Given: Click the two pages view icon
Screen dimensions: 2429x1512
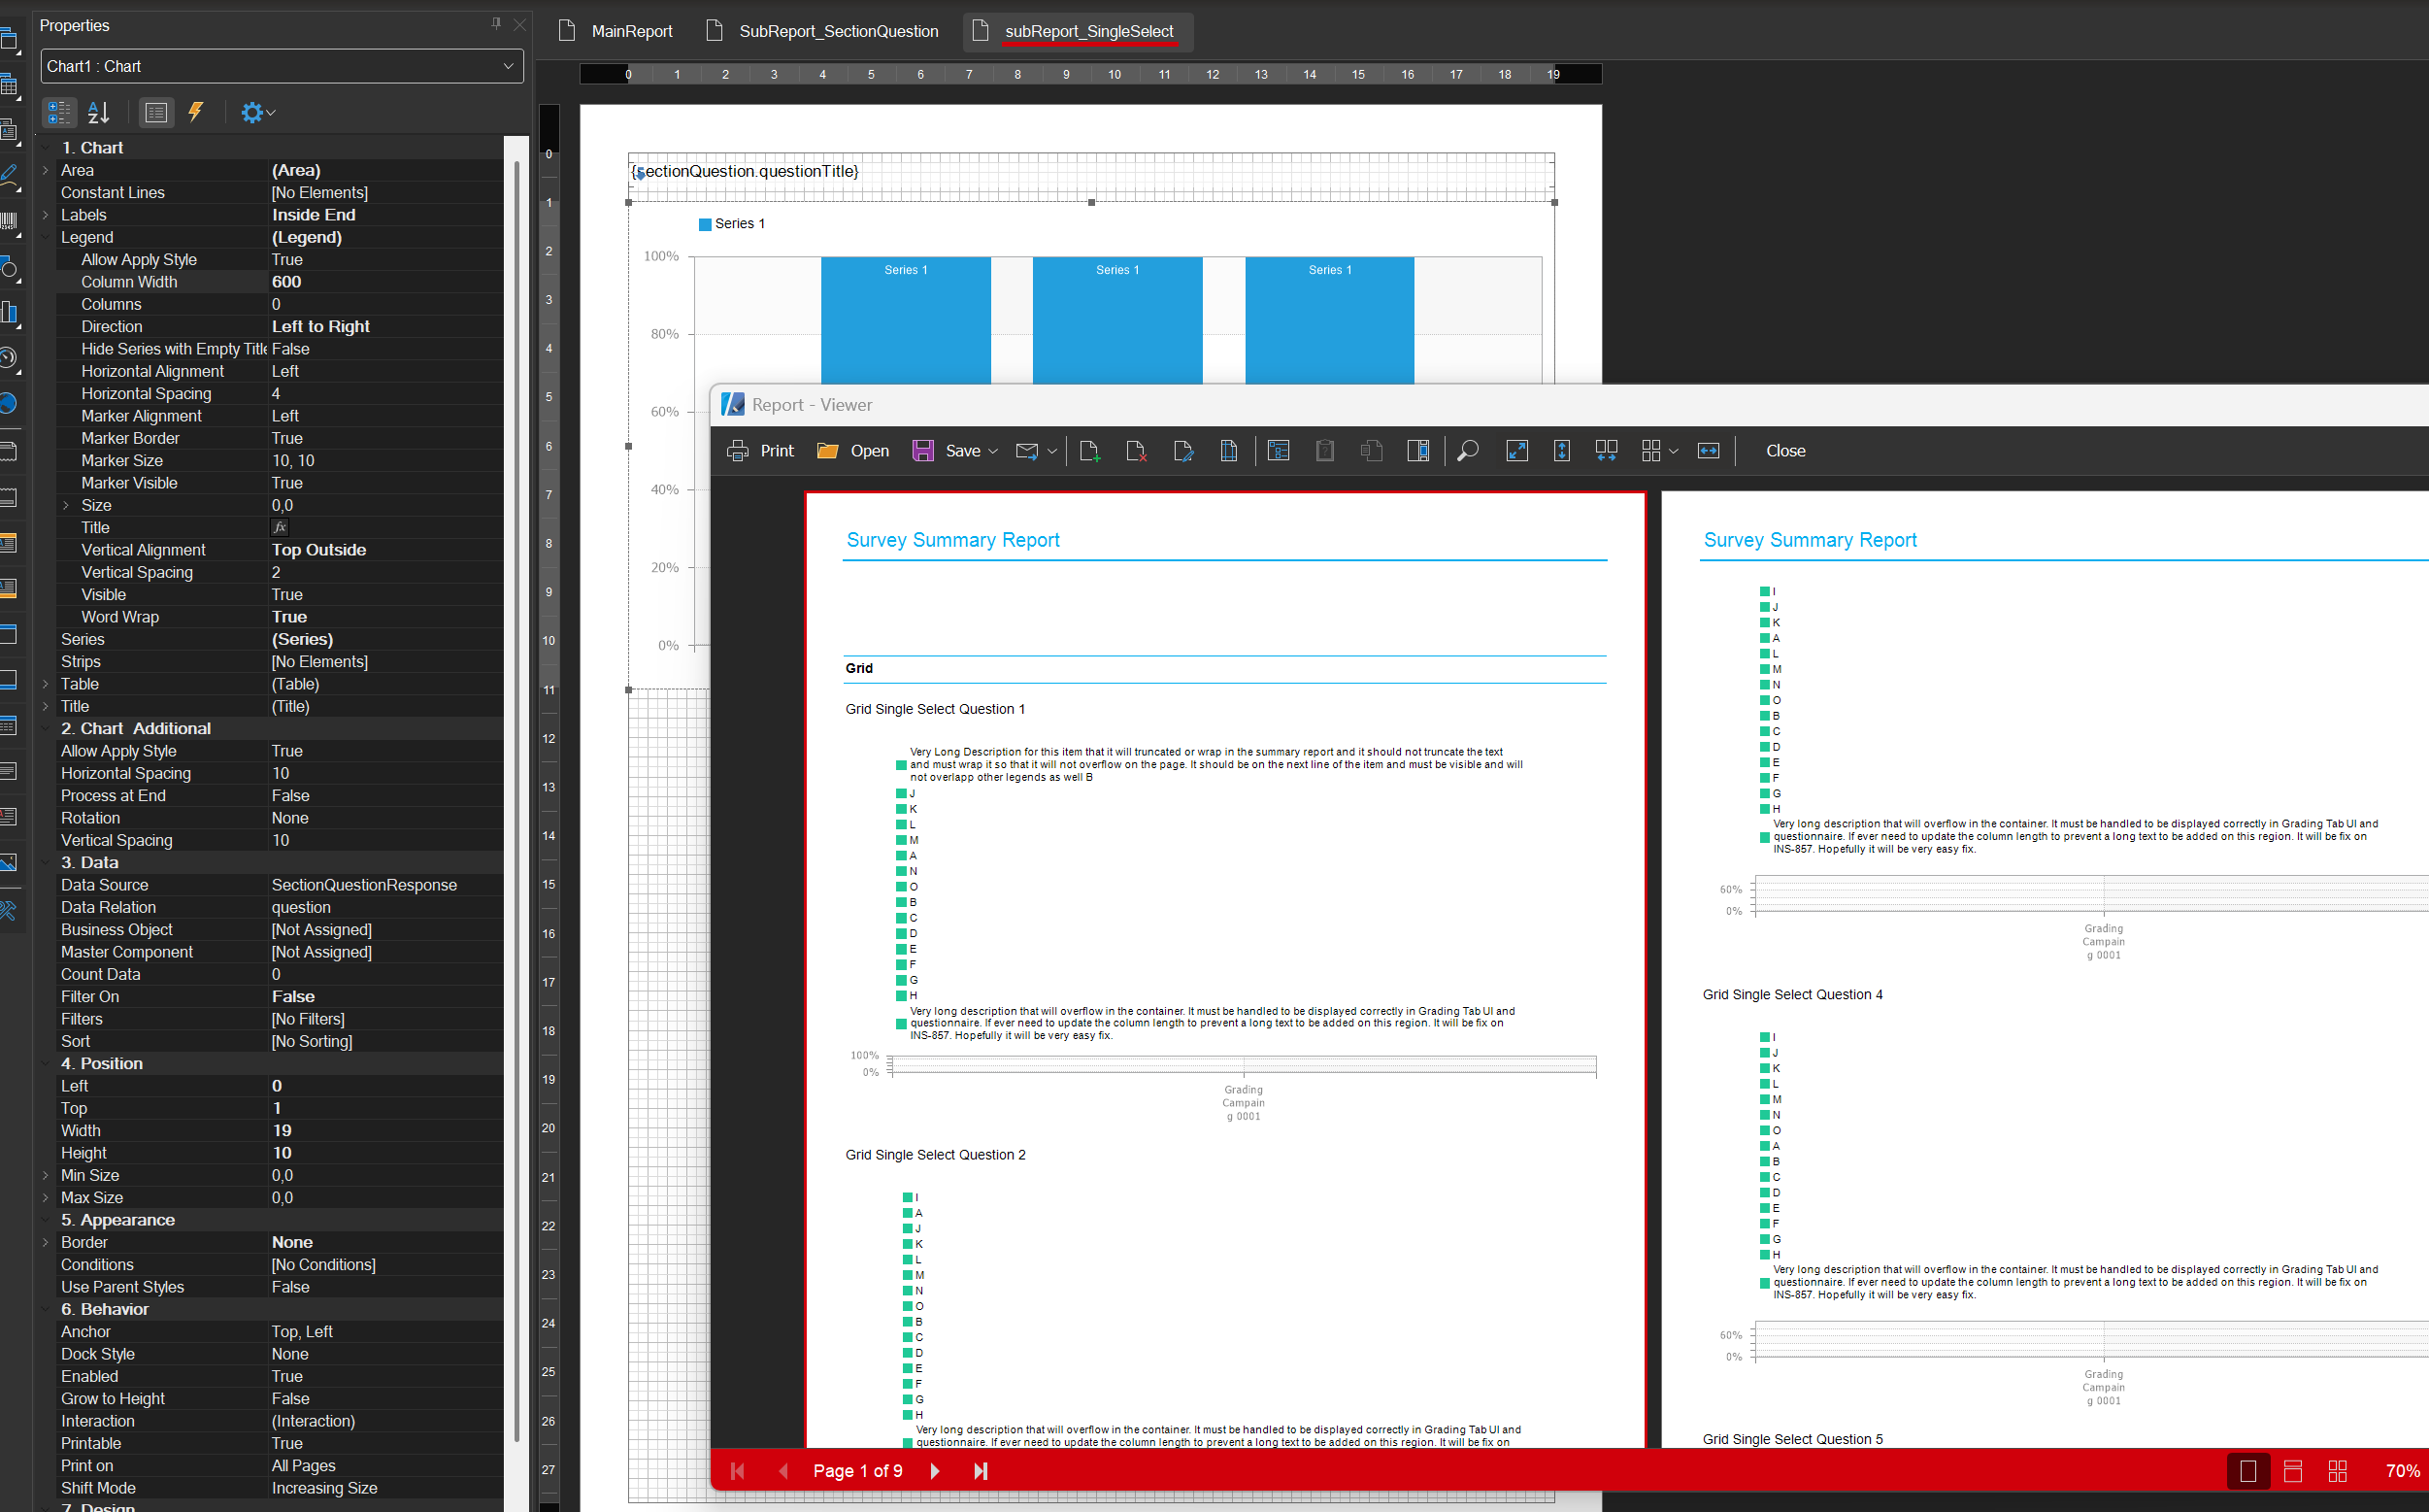Looking at the screenshot, I should pyautogui.click(x=1607, y=451).
